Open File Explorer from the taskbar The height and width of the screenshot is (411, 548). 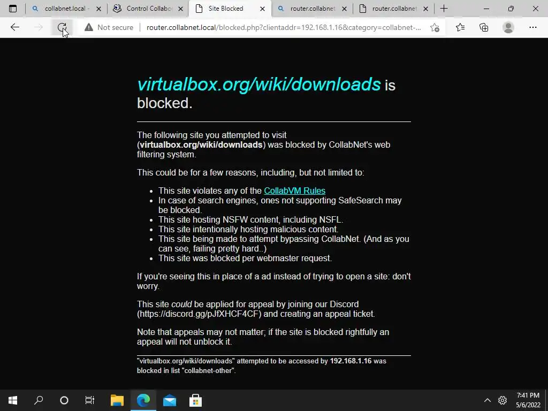click(117, 400)
